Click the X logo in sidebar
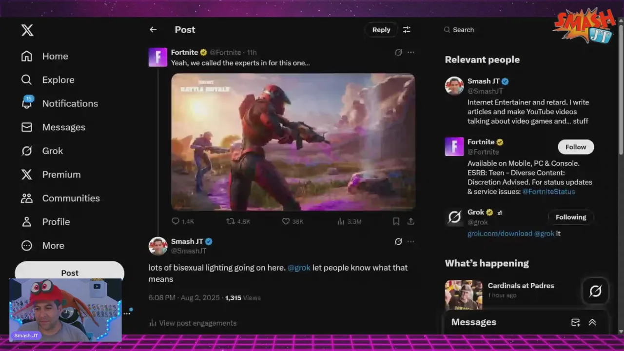 tap(27, 30)
